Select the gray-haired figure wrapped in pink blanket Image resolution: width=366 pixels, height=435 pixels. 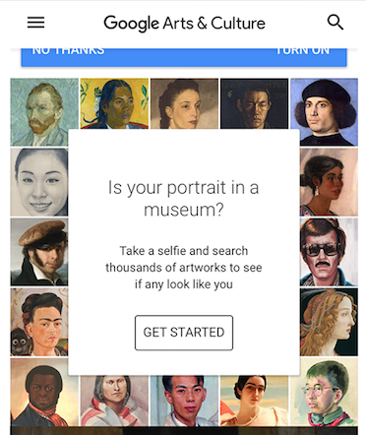pos(114,401)
